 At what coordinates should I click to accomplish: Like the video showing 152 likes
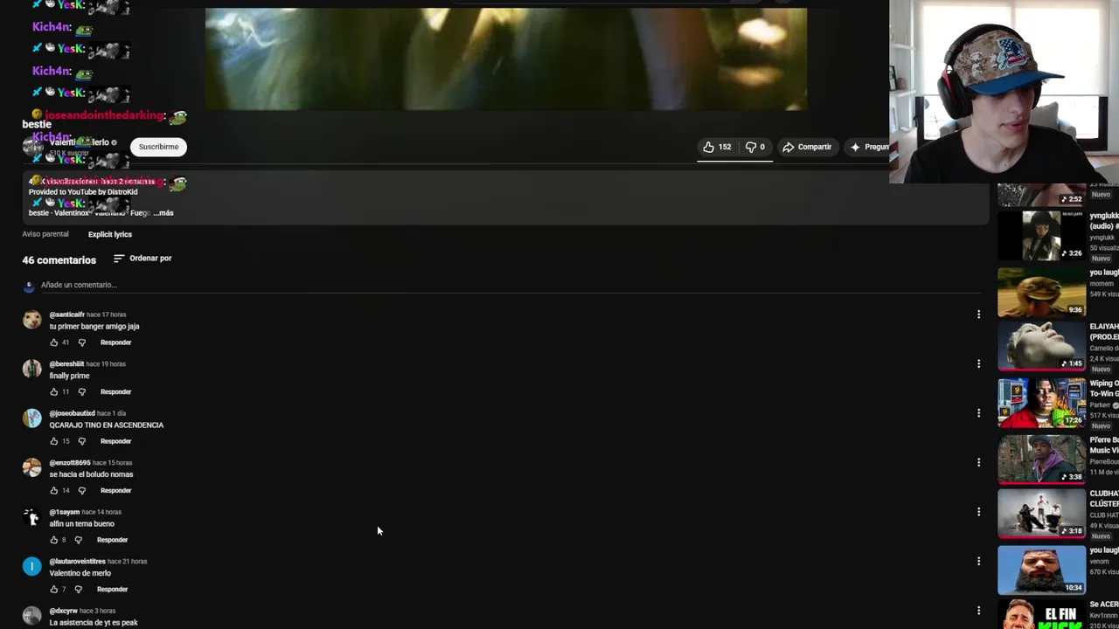(x=717, y=147)
